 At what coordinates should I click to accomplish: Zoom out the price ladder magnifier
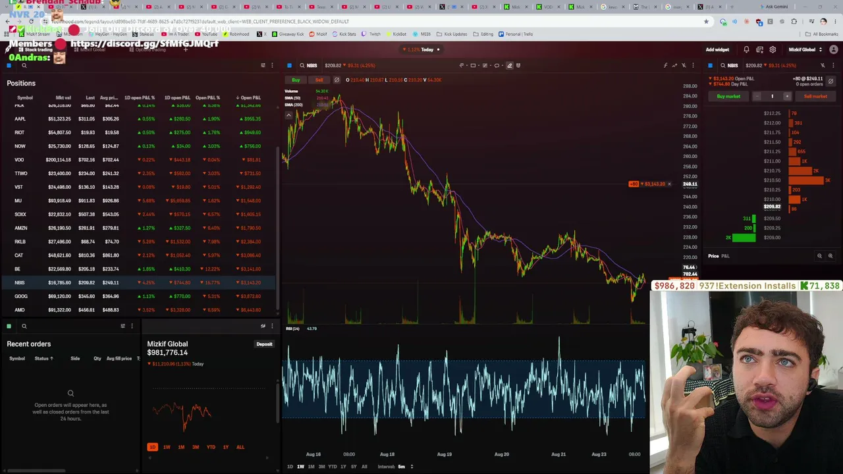(819, 255)
